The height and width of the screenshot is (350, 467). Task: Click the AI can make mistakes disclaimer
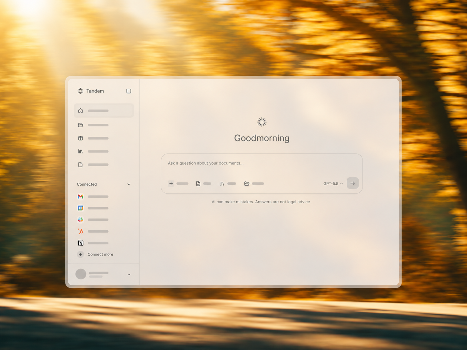[x=261, y=202]
